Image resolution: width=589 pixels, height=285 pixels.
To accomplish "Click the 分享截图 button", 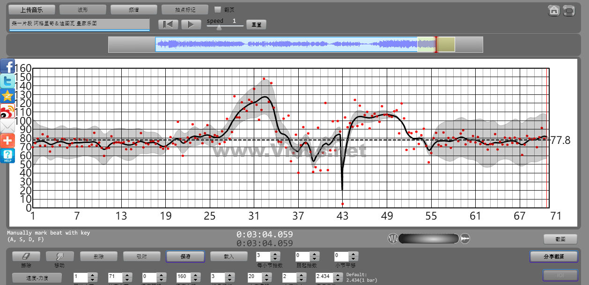I will point(553,256).
